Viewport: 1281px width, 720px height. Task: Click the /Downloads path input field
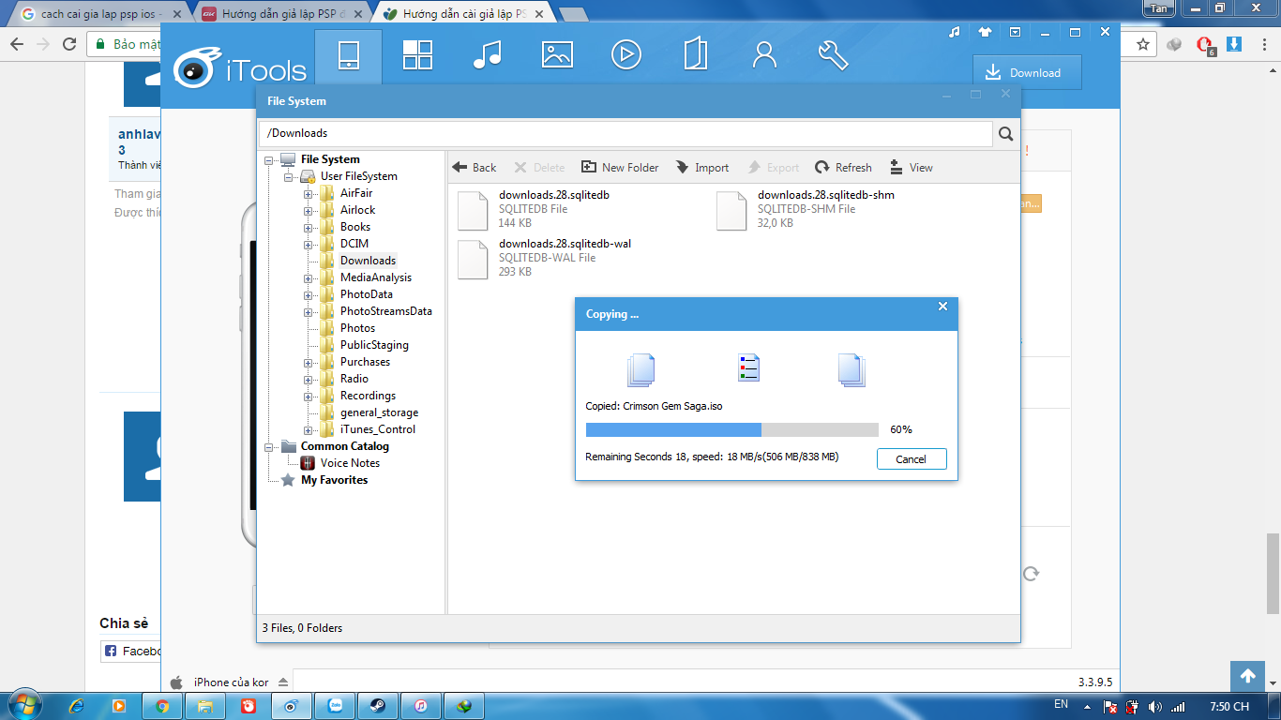pos(625,133)
